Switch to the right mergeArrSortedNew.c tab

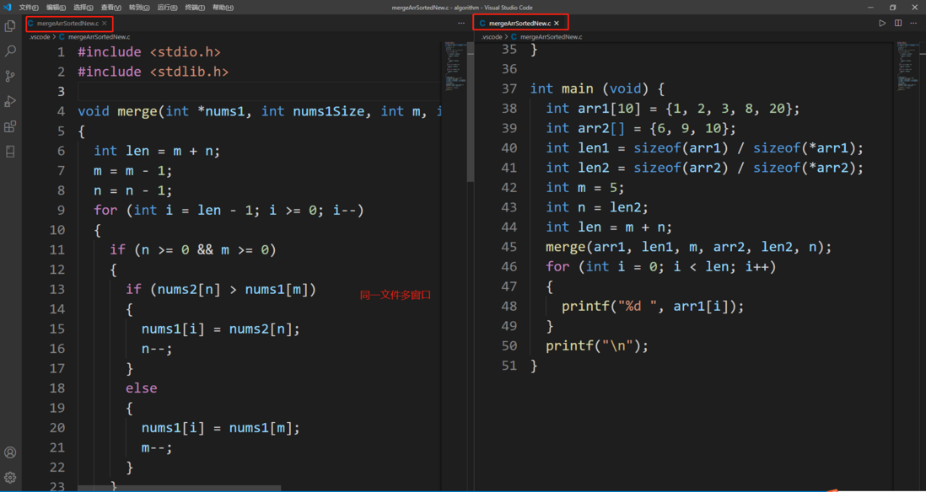520,23
